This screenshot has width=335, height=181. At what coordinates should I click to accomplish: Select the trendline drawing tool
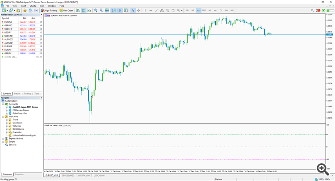[156, 10]
